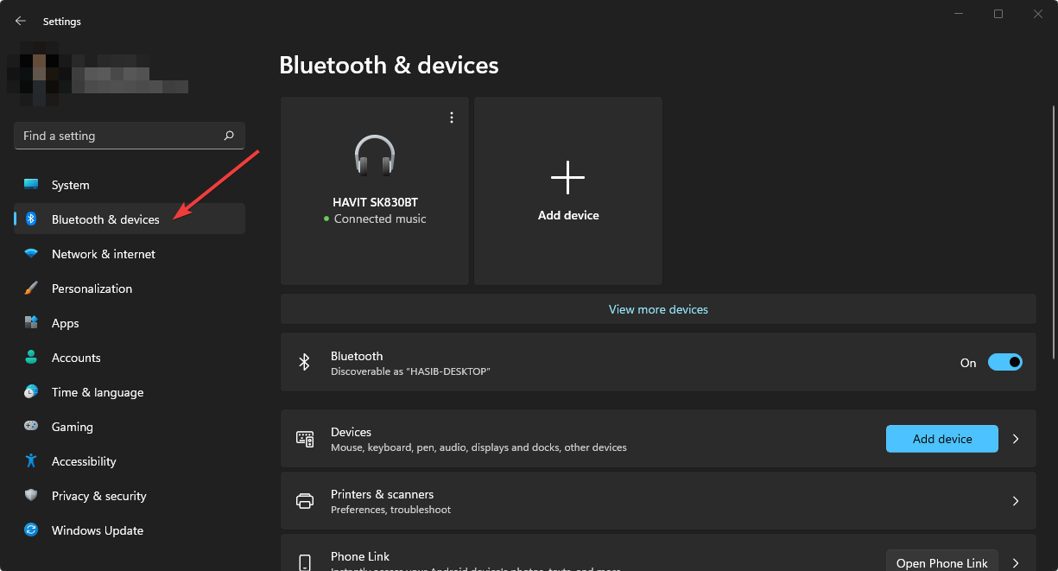Click the blue Add device button

tap(942, 439)
